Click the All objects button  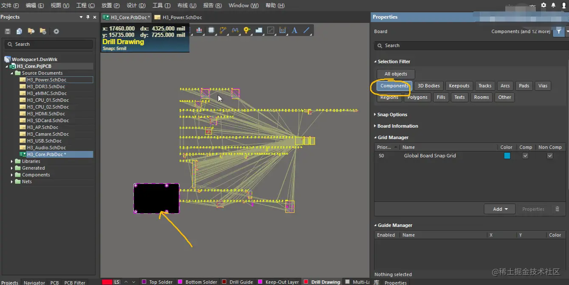click(x=396, y=74)
